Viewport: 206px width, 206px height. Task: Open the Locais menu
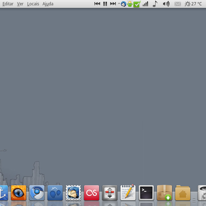point(33,4)
